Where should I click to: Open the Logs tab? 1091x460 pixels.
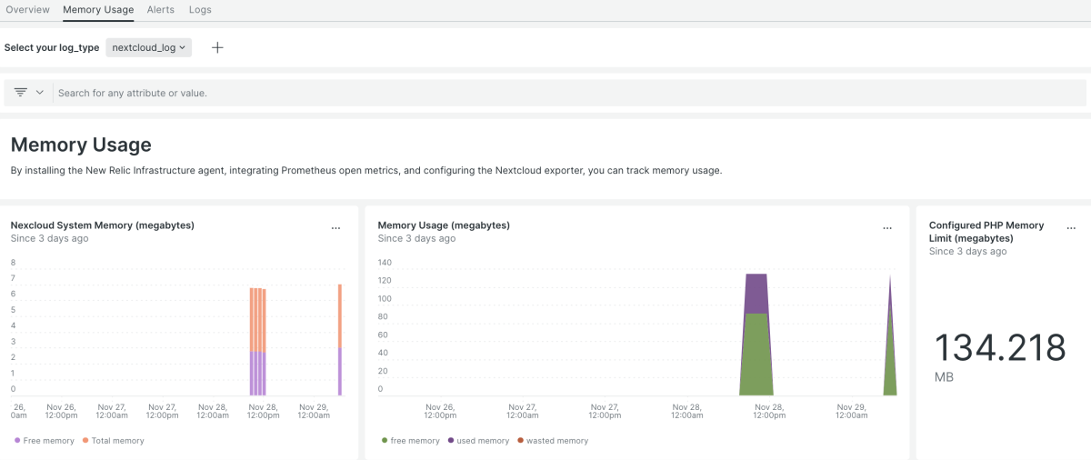point(200,10)
